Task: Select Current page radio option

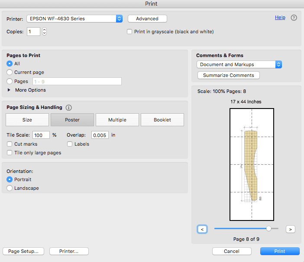Action: 10,72
